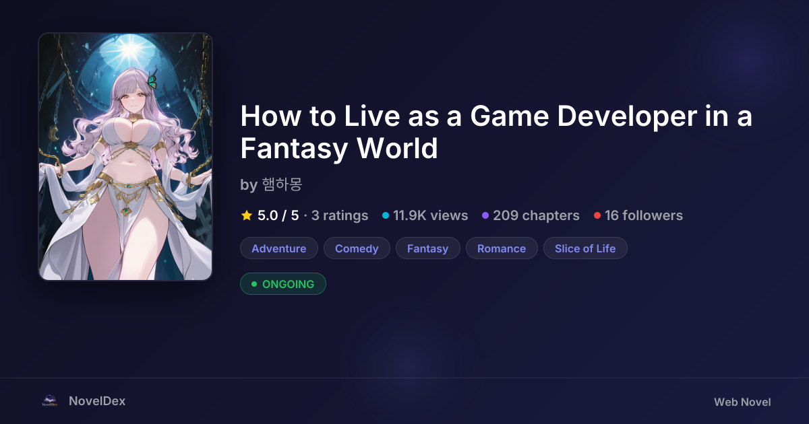809x424 pixels.
Task: Select the Romance genre tag
Action: point(502,248)
